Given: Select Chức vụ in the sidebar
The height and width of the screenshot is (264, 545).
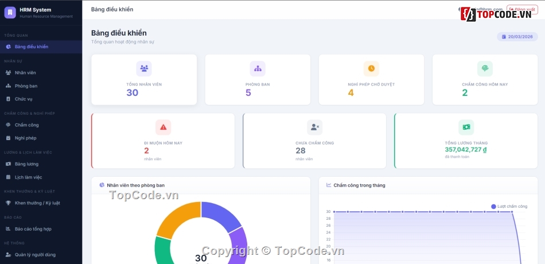Looking at the screenshot, I should [x=41, y=99].
